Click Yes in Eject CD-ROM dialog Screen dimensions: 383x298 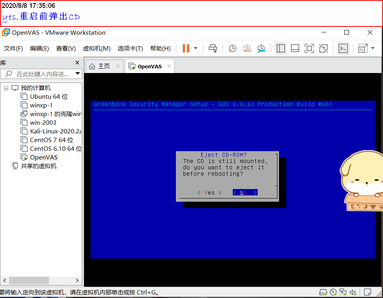pos(209,193)
